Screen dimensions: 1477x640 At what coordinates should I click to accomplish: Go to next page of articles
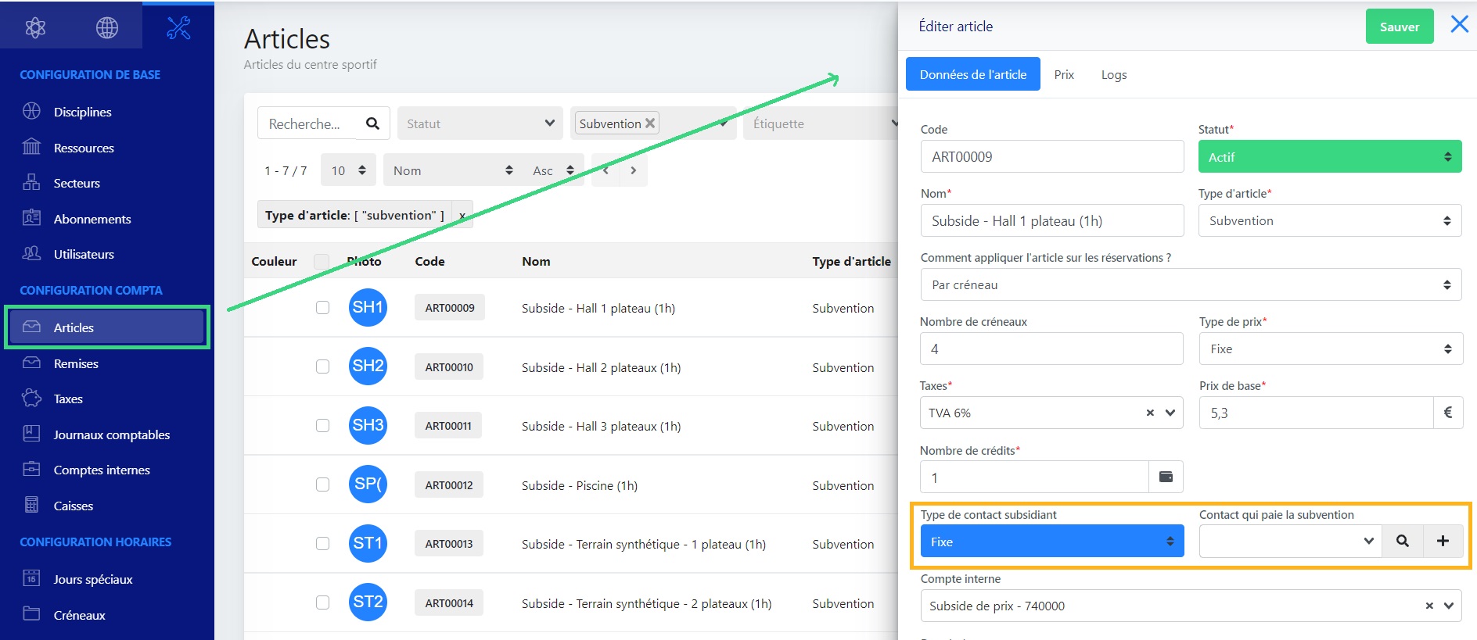point(634,170)
